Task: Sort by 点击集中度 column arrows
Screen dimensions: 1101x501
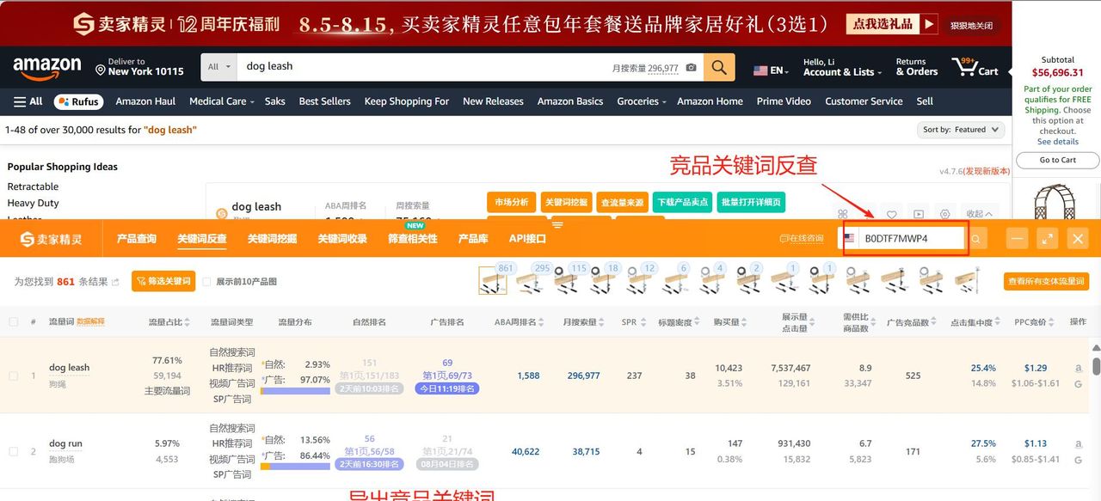Action: click(999, 322)
